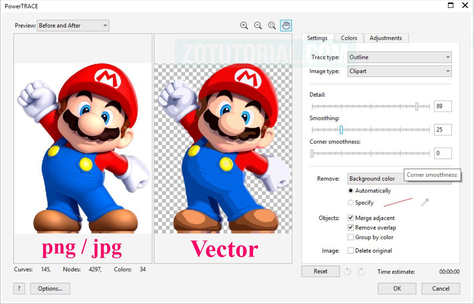Select the Automatically radio button
This screenshot has height=304, width=474.
pyautogui.click(x=351, y=190)
